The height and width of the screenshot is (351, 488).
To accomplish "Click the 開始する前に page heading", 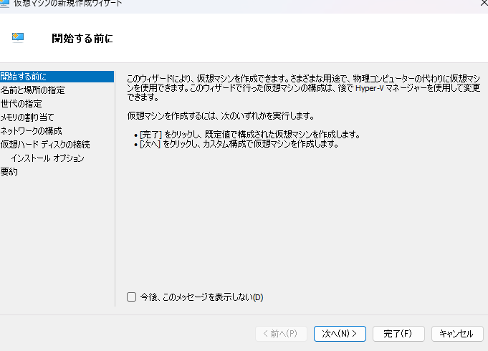I will pos(82,38).
